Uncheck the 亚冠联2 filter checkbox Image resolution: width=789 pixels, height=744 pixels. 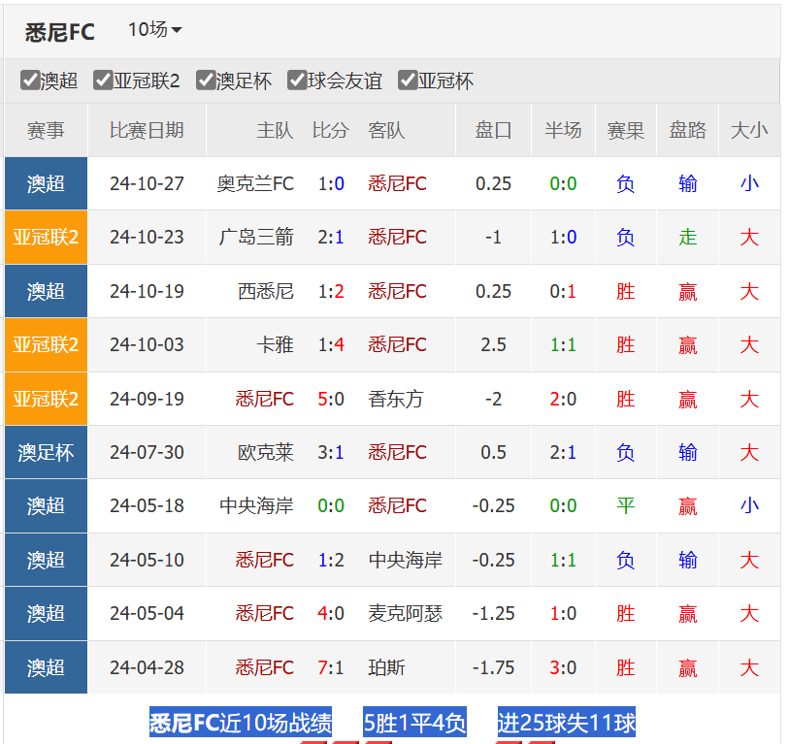click(103, 80)
